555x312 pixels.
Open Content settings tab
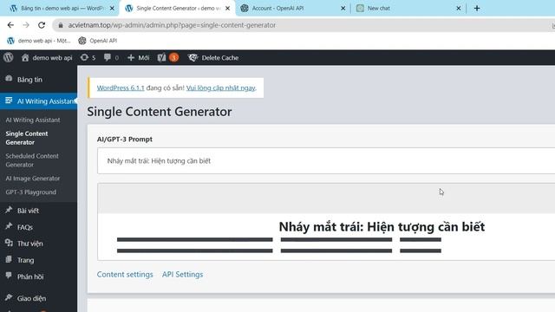pyautogui.click(x=125, y=275)
